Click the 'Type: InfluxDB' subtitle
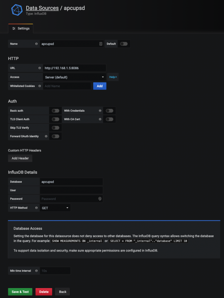The height and width of the screenshot is (298, 224). [36, 14]
